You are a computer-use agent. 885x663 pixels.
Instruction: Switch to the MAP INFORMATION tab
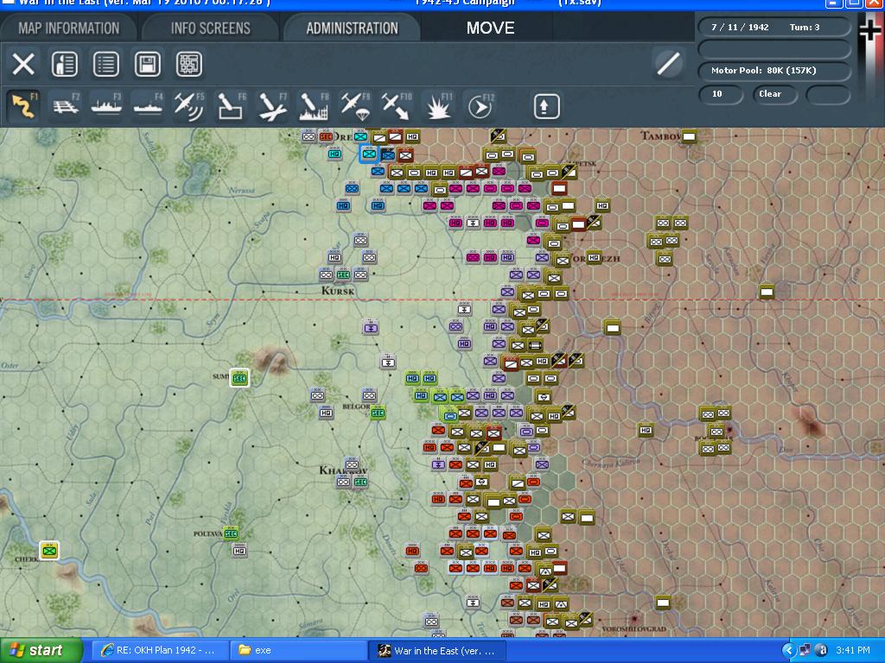[x=69, y=28]
